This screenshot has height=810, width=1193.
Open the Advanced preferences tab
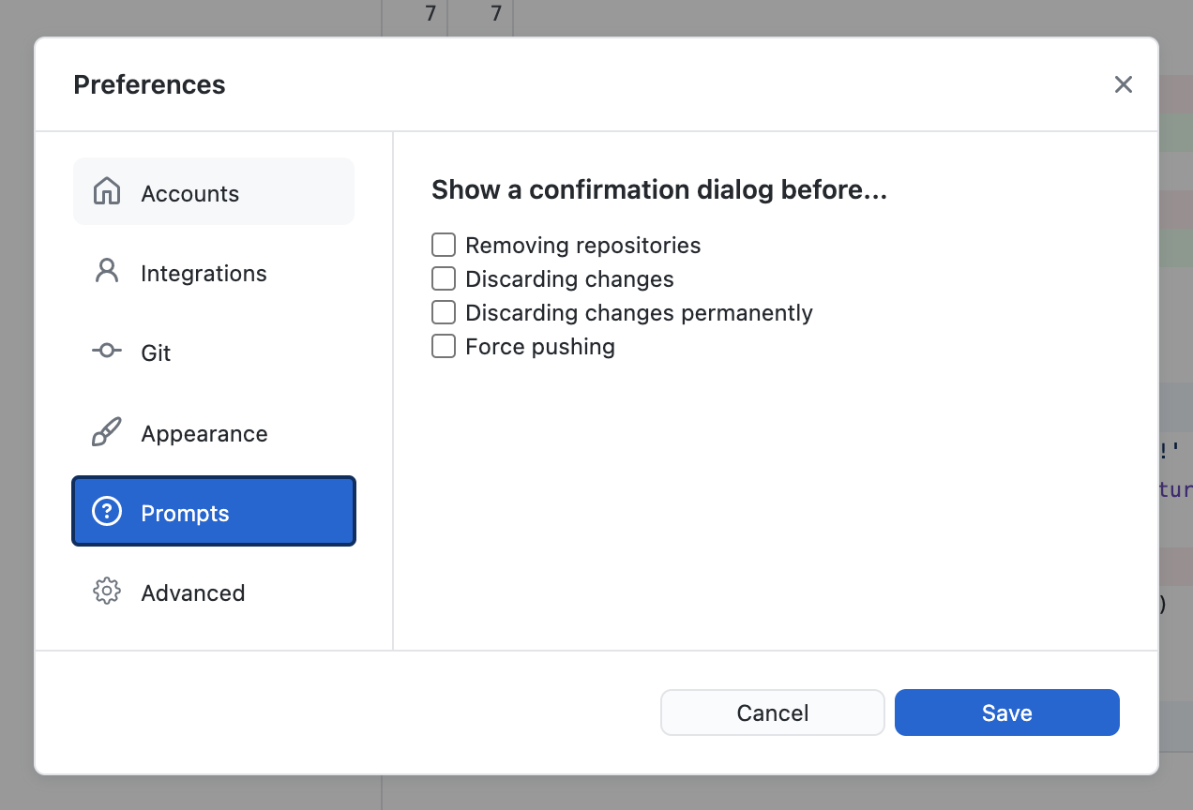pyautogui.click(x=193, y=593)
